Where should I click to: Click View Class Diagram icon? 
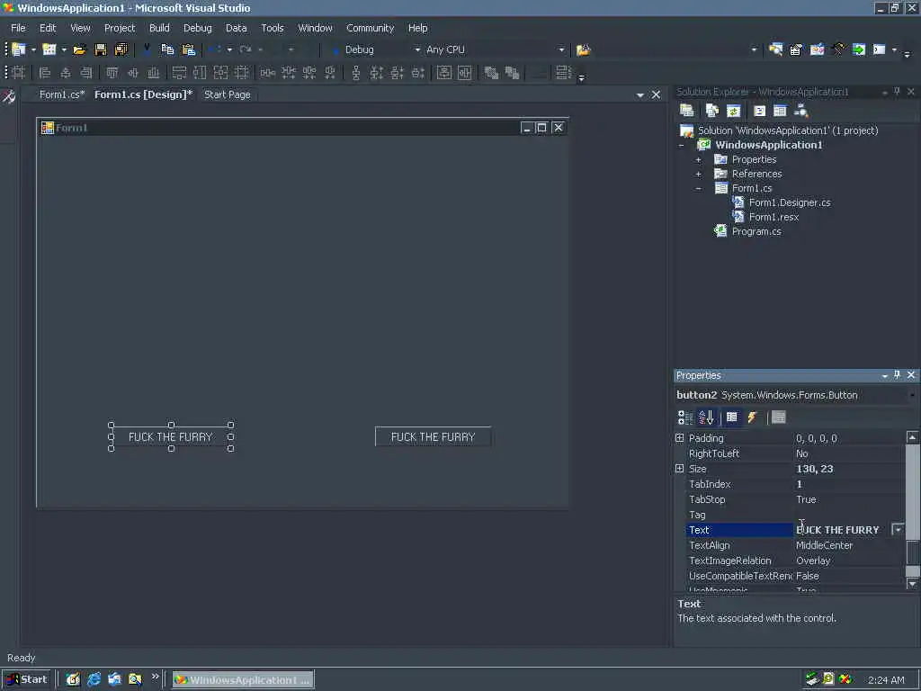pos(800,111)
